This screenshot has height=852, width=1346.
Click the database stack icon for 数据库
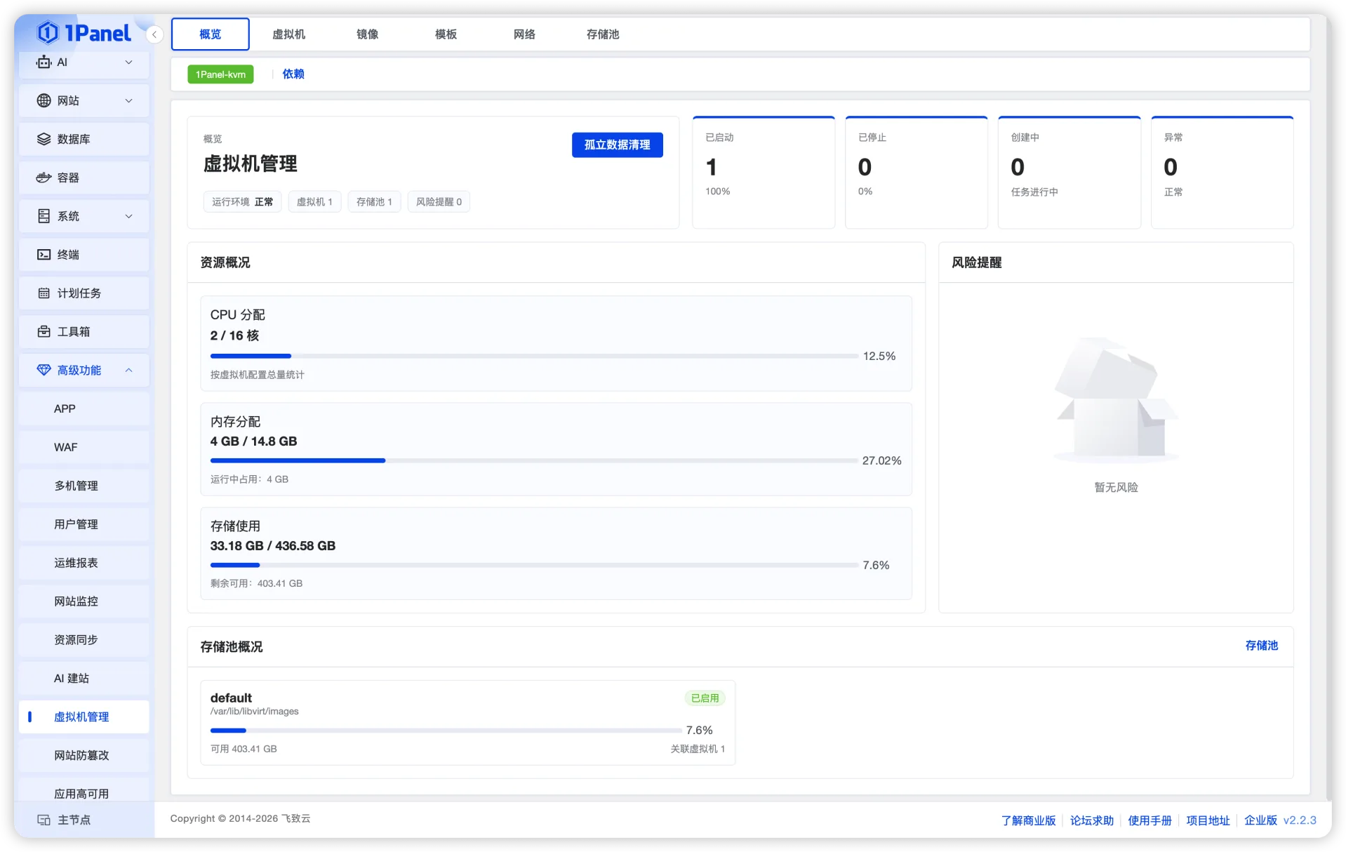pos(44,139)
